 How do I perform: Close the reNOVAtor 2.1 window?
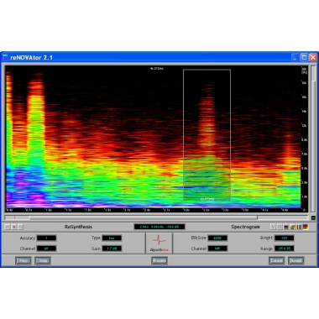point(312,58)
